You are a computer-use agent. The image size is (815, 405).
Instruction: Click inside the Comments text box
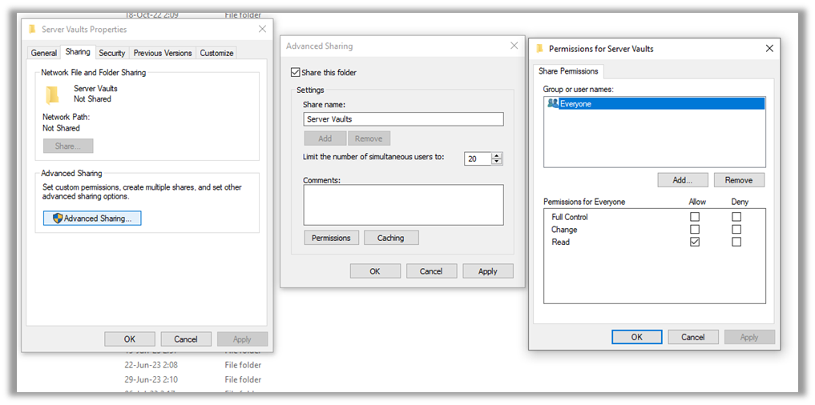(x=403, y=205)
